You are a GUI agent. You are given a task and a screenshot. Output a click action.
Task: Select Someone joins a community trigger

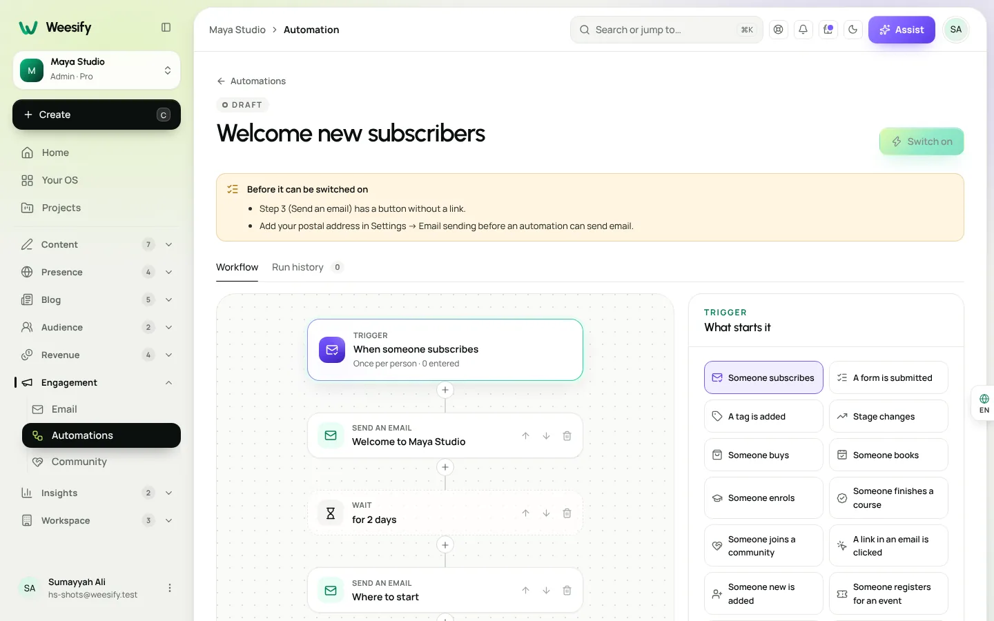(x=763, y=546)
